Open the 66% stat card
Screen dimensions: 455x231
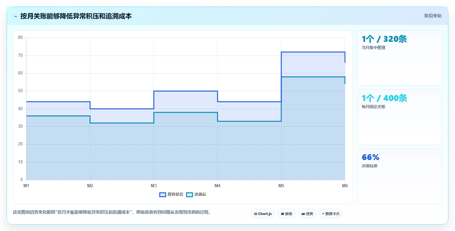(399, 176)
